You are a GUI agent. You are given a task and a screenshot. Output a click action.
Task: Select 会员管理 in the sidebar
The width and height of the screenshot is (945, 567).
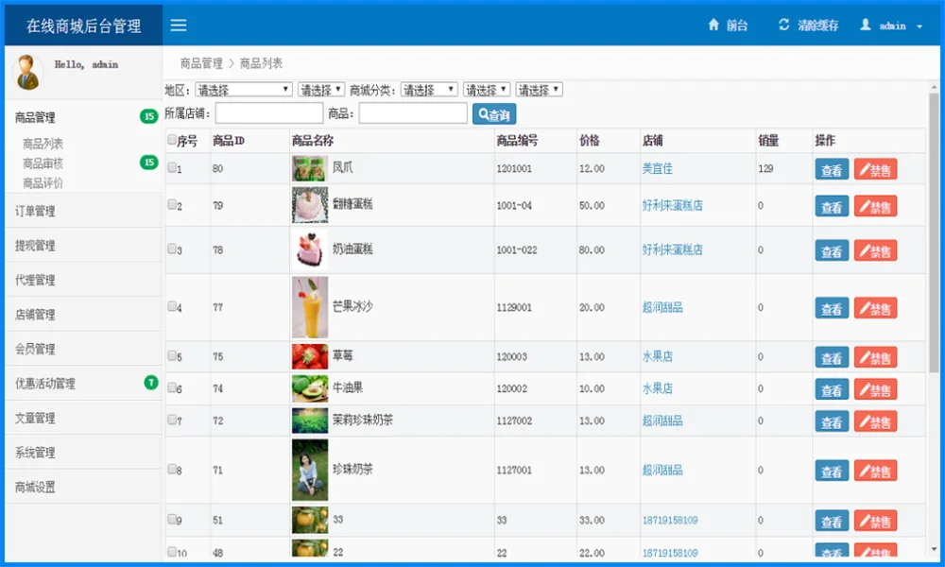[36, 349]
